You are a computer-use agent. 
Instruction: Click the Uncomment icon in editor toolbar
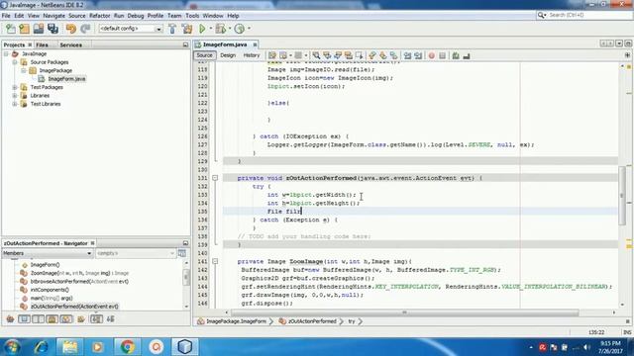[467, 55]
